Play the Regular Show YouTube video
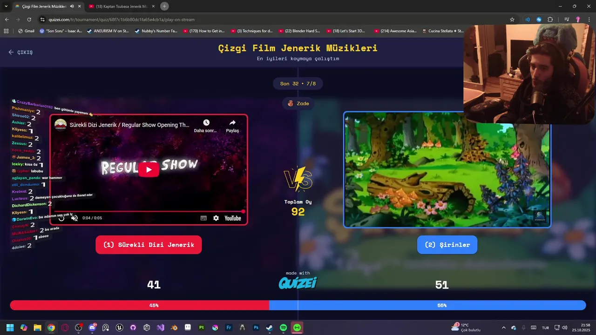The height and width of the screenshot is (335, 596). (x=149, y=169)
